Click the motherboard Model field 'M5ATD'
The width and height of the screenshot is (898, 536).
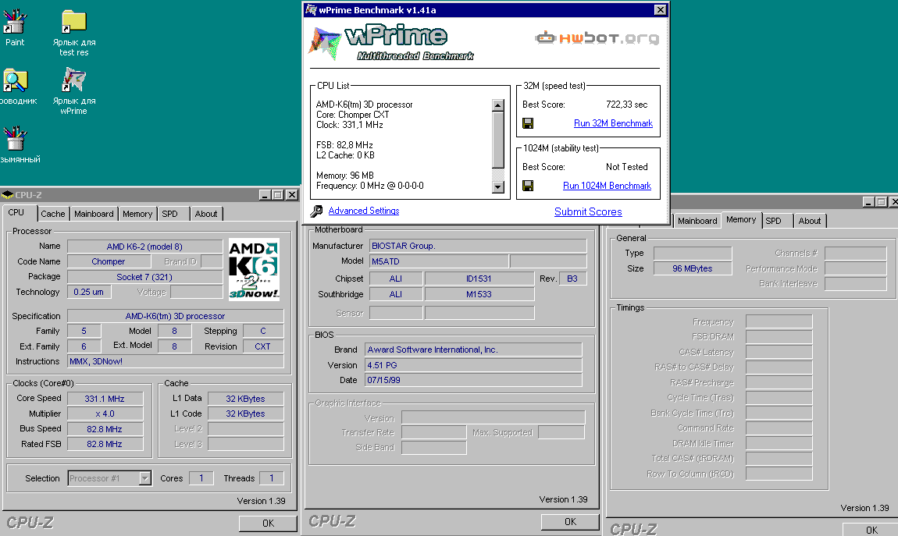(439, 261)
